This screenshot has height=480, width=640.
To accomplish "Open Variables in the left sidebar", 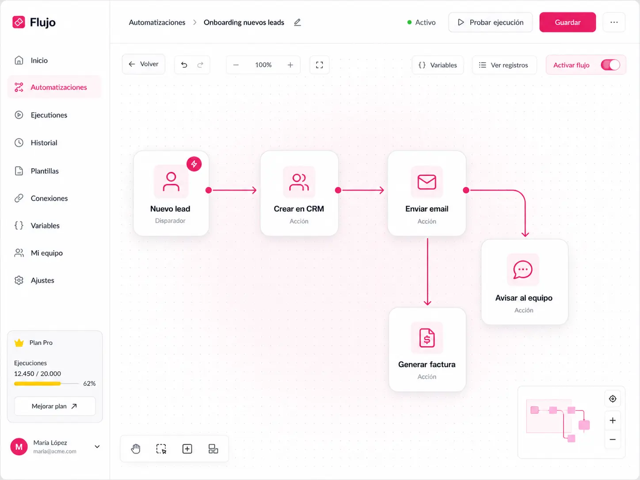I will (x=54, y=225).
